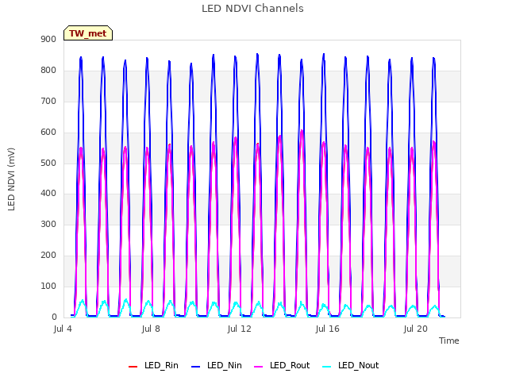Click the red LED_Rin legend swatch

(x=133, y=367)
